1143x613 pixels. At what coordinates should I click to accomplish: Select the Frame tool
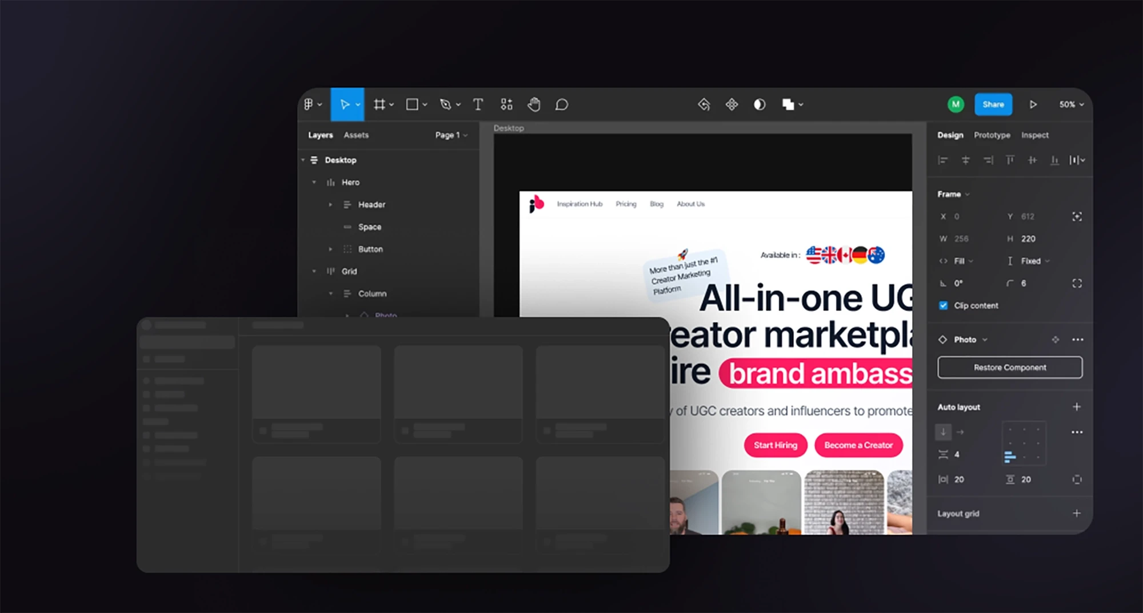tap(379, 104)
